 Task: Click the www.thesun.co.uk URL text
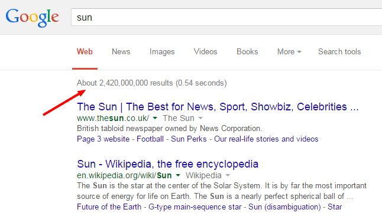coord(113,118)
